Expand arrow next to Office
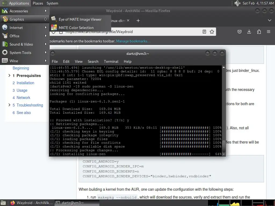Viewport: 275px width, 206px height. 46,36
